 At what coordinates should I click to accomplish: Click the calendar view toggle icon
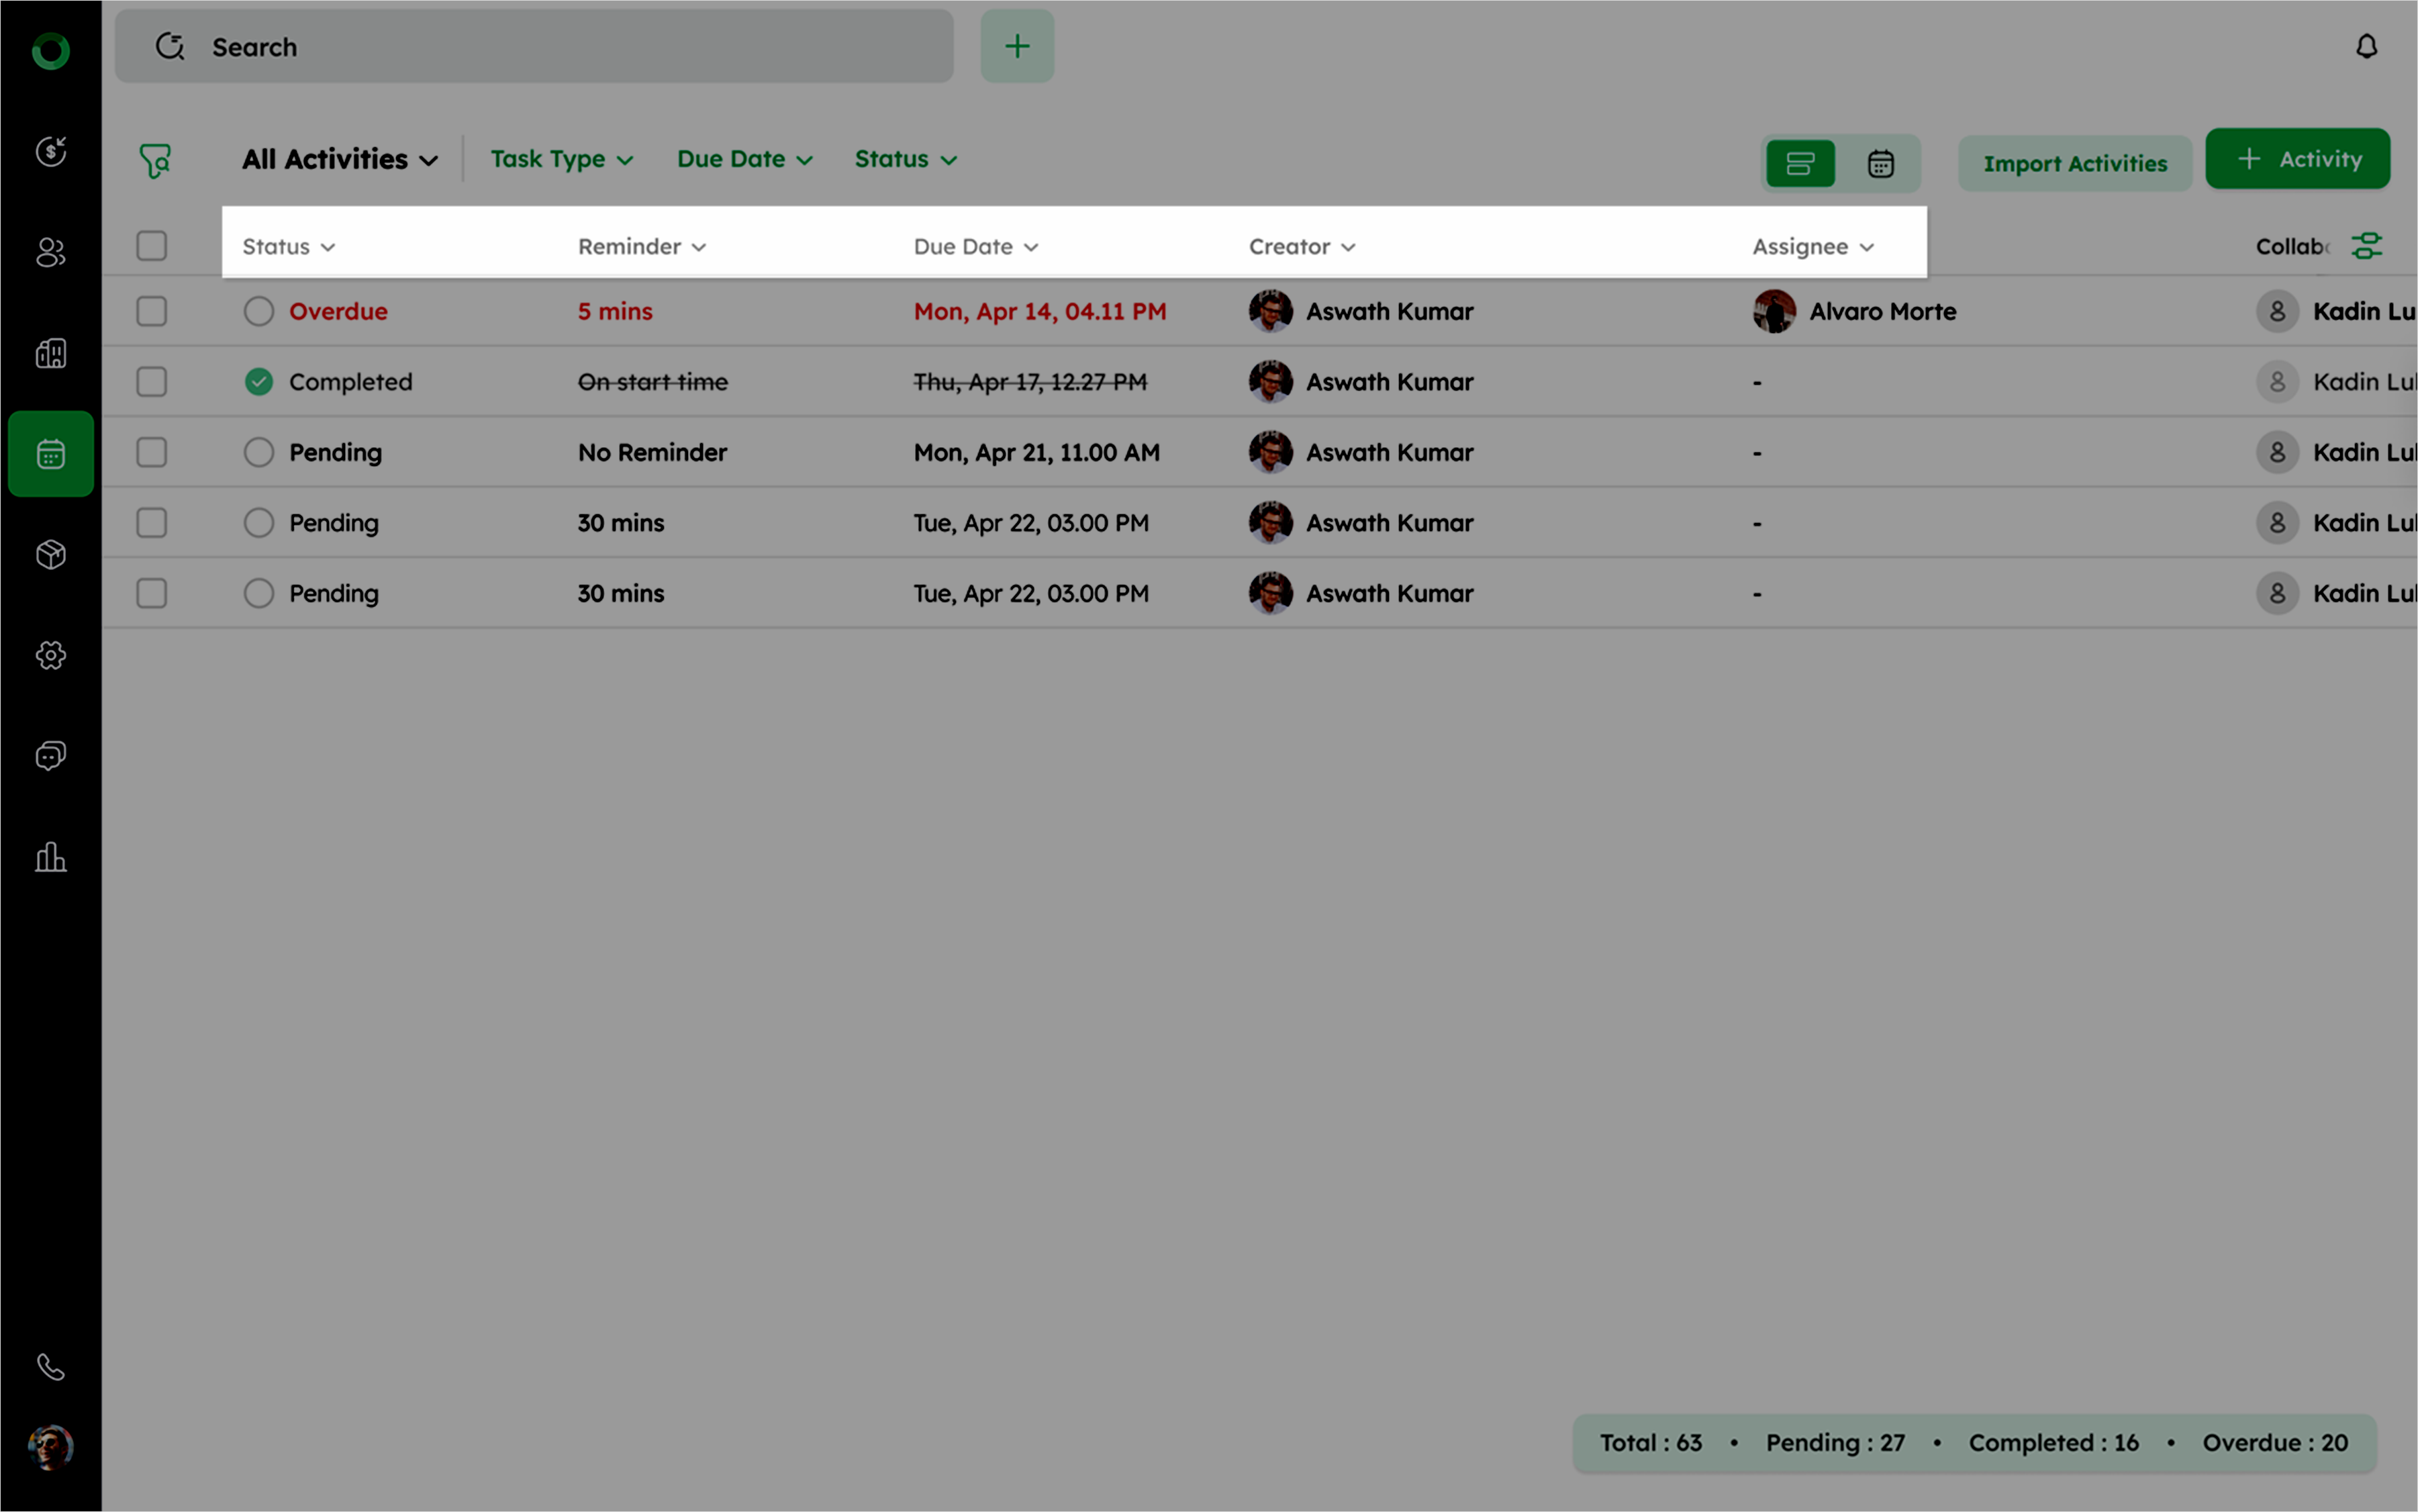(x=1880, y=163)
